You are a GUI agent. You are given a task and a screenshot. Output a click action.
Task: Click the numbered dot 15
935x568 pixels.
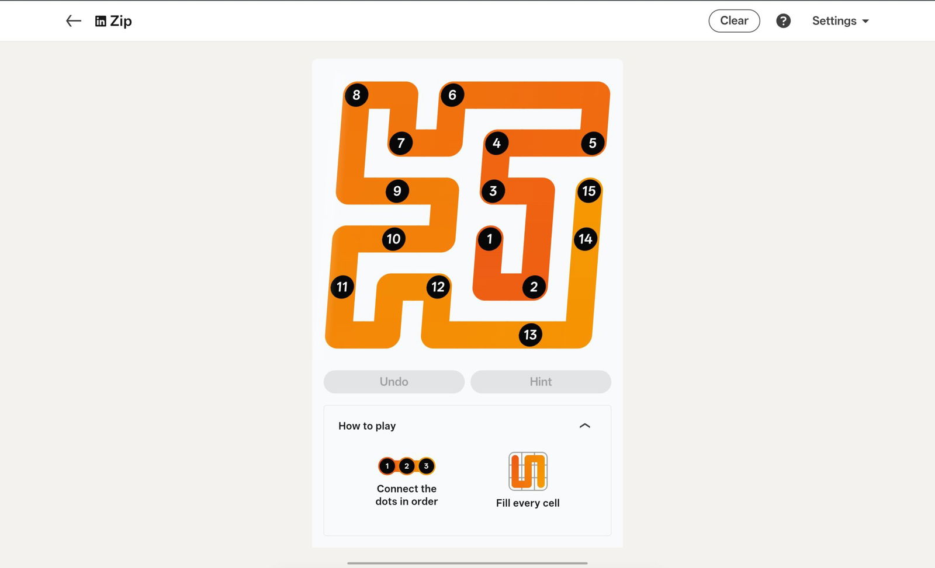(x=589, y=191)
